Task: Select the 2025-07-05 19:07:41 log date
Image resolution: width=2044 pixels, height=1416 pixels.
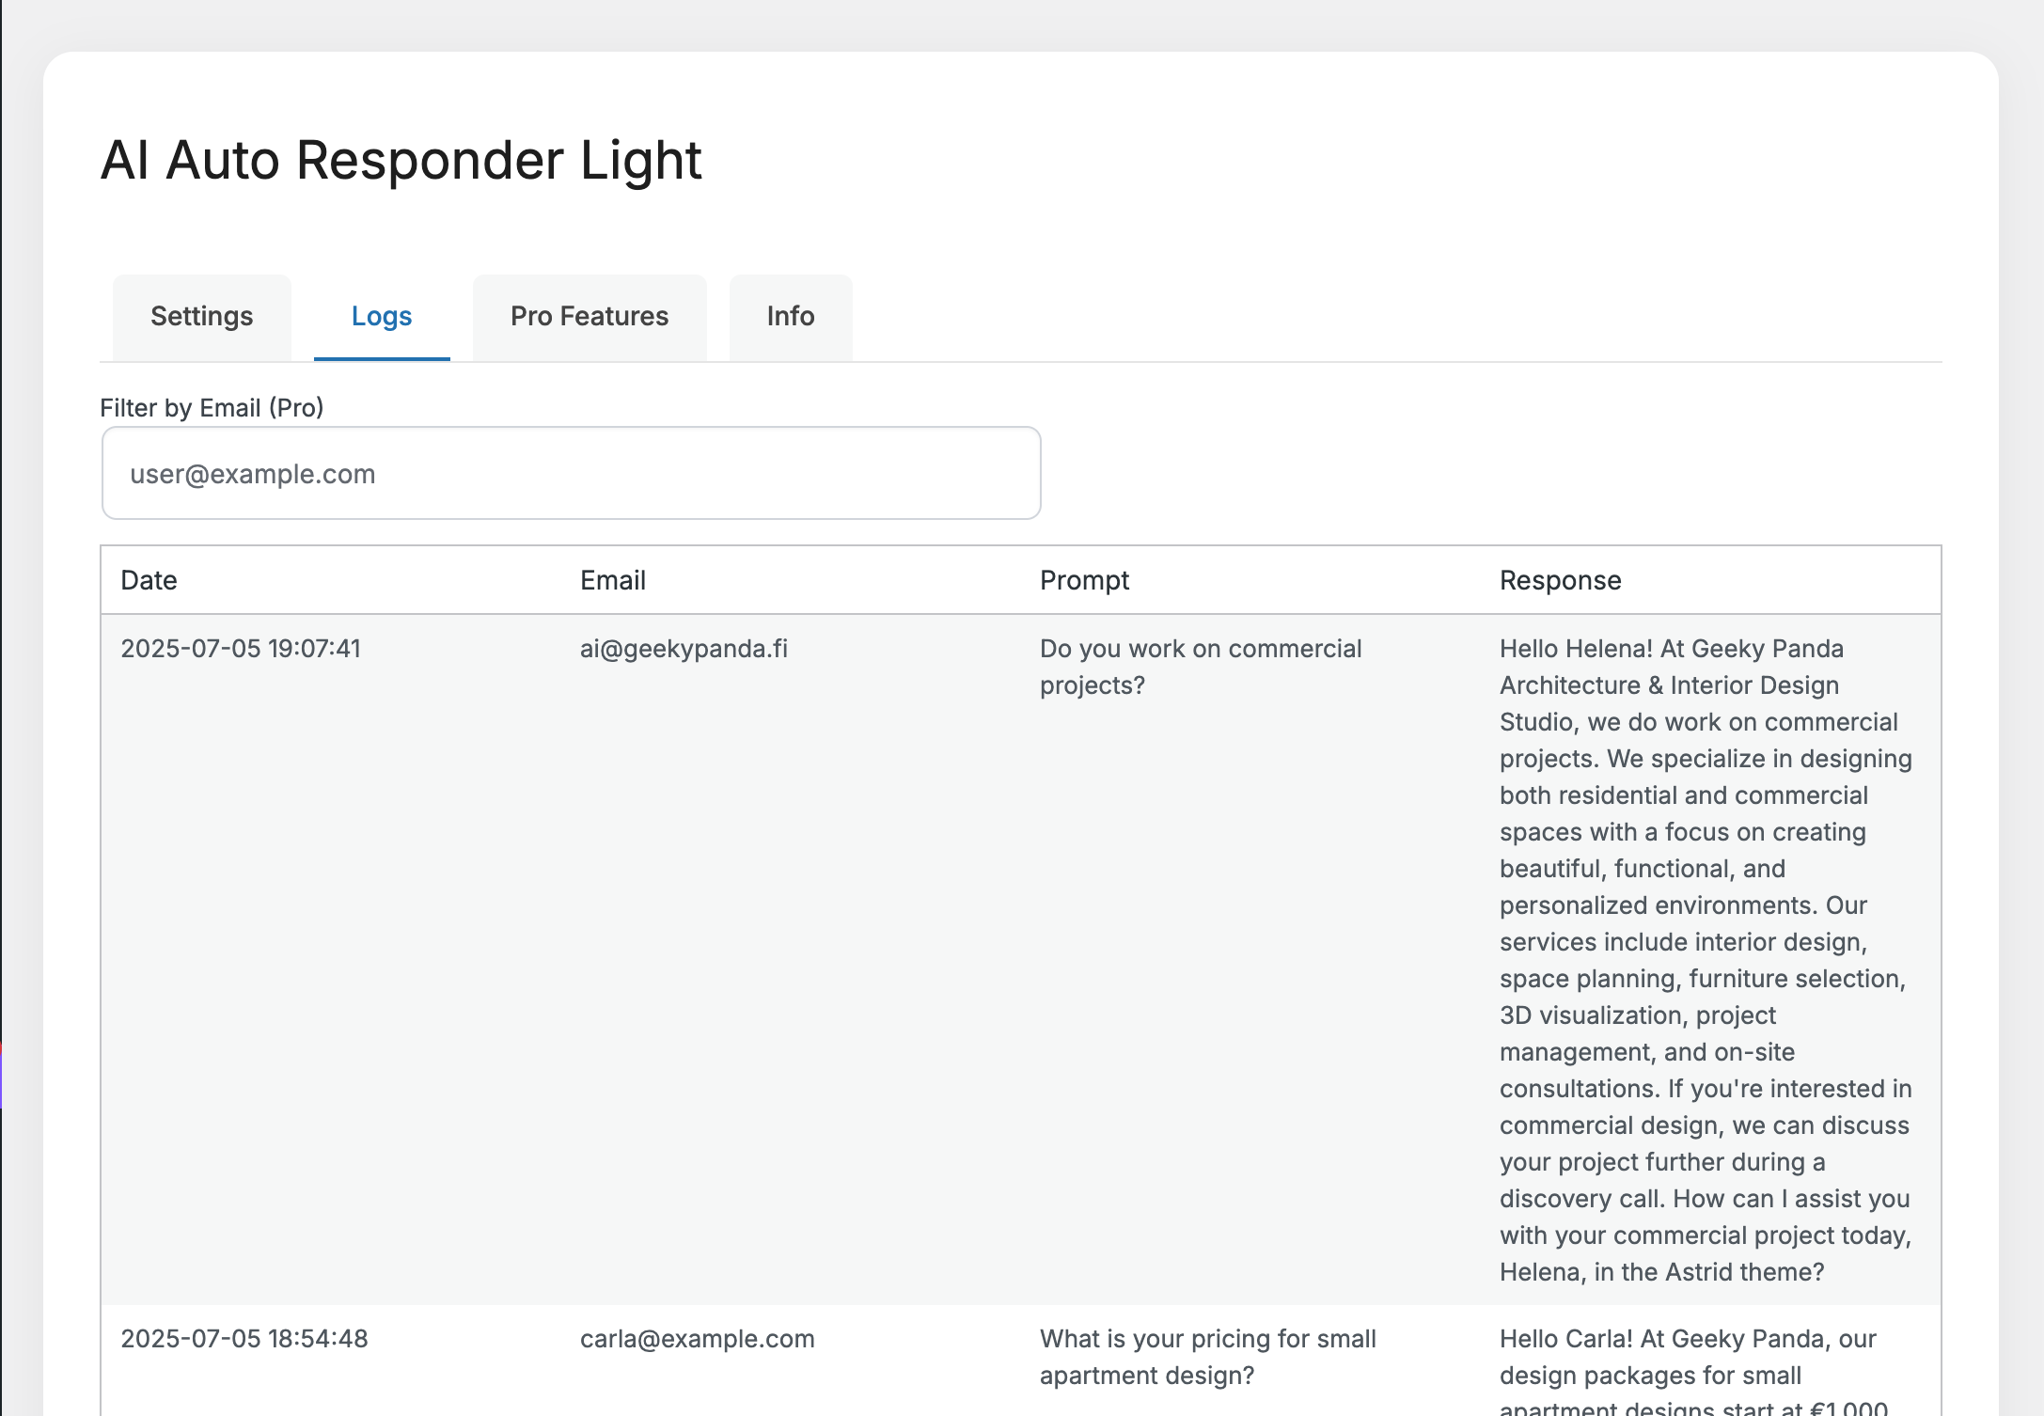Action: click(x=241, y=649)
